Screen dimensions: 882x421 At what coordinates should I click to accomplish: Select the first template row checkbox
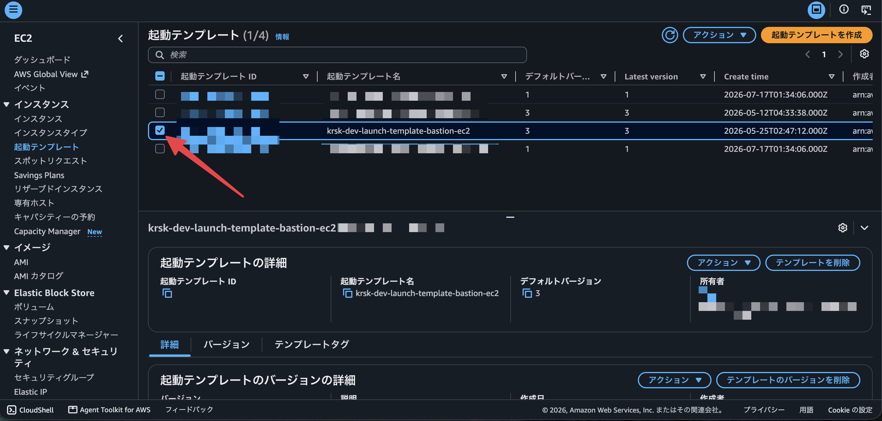[160, 94]
